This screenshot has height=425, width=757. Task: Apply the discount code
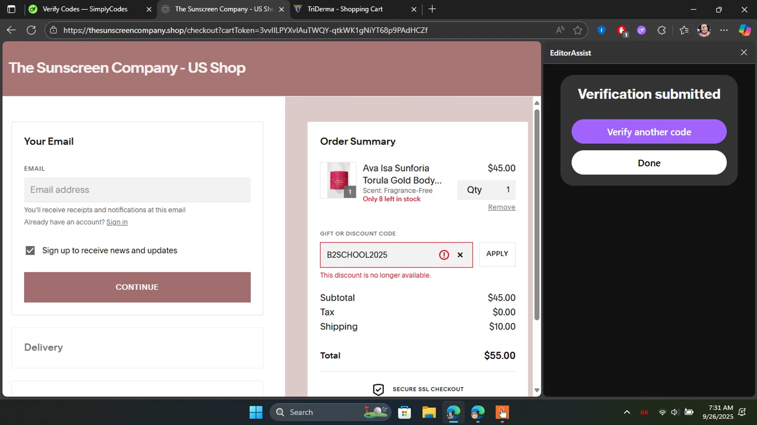point(497,254)
